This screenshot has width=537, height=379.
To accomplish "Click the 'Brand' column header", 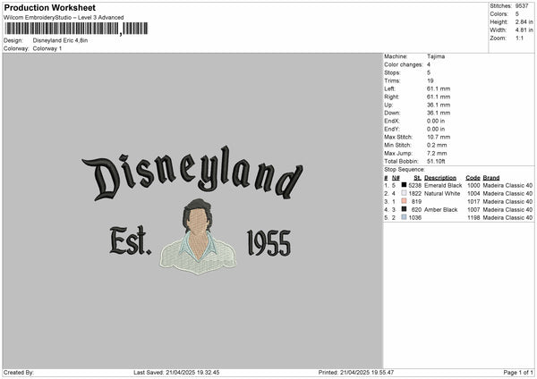I will coord(491,178).
